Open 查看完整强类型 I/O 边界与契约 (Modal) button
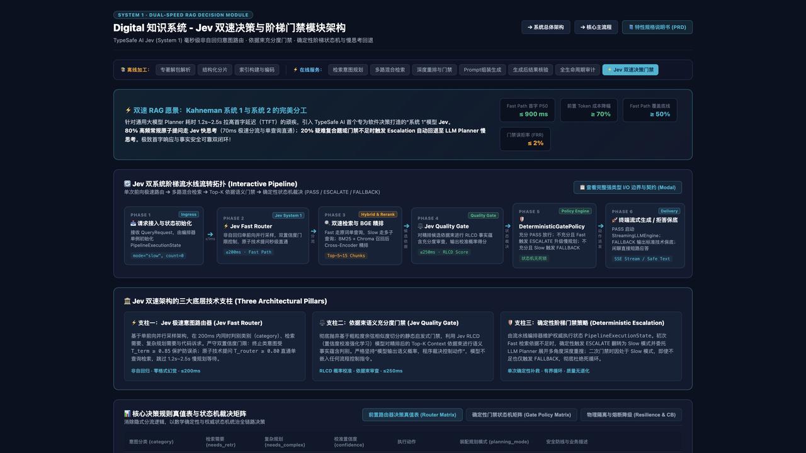 click(627, 187)
